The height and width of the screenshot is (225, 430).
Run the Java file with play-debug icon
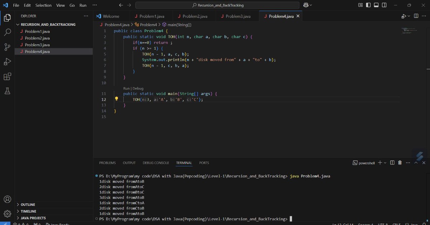[404, 16]
